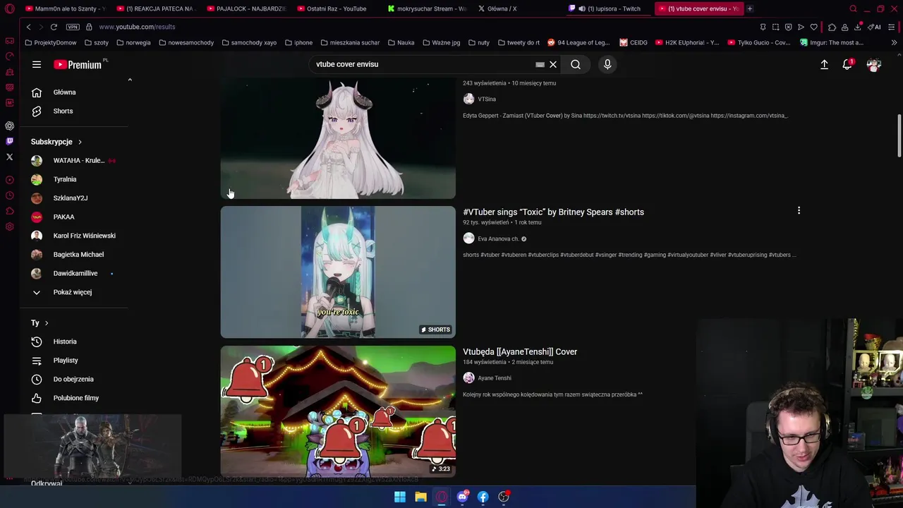
Task: Switch to the mokrysuchar Stream tab
Action: pyautogui.click(x=428, y=8)
